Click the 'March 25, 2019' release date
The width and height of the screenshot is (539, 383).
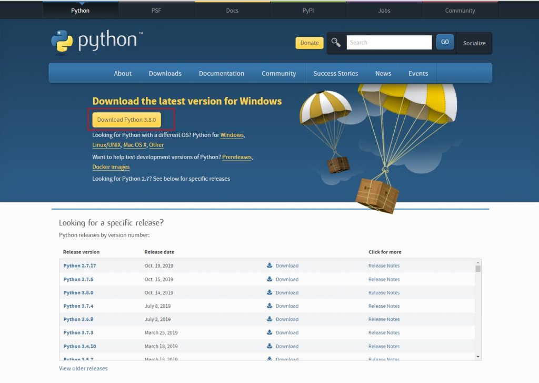click(x=161, y=333)
